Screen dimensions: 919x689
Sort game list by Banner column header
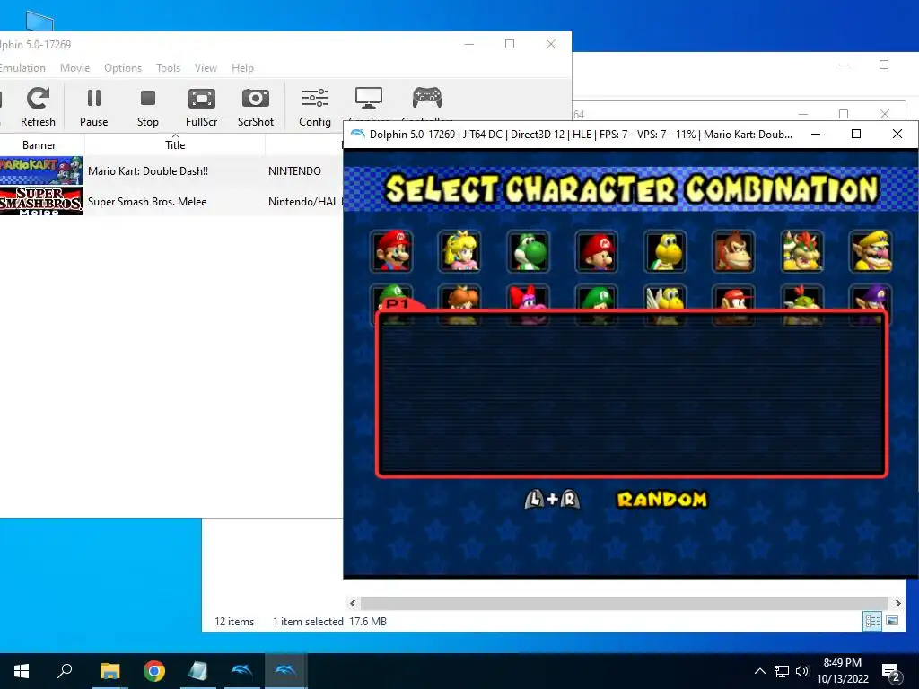(x=39, y=144)
